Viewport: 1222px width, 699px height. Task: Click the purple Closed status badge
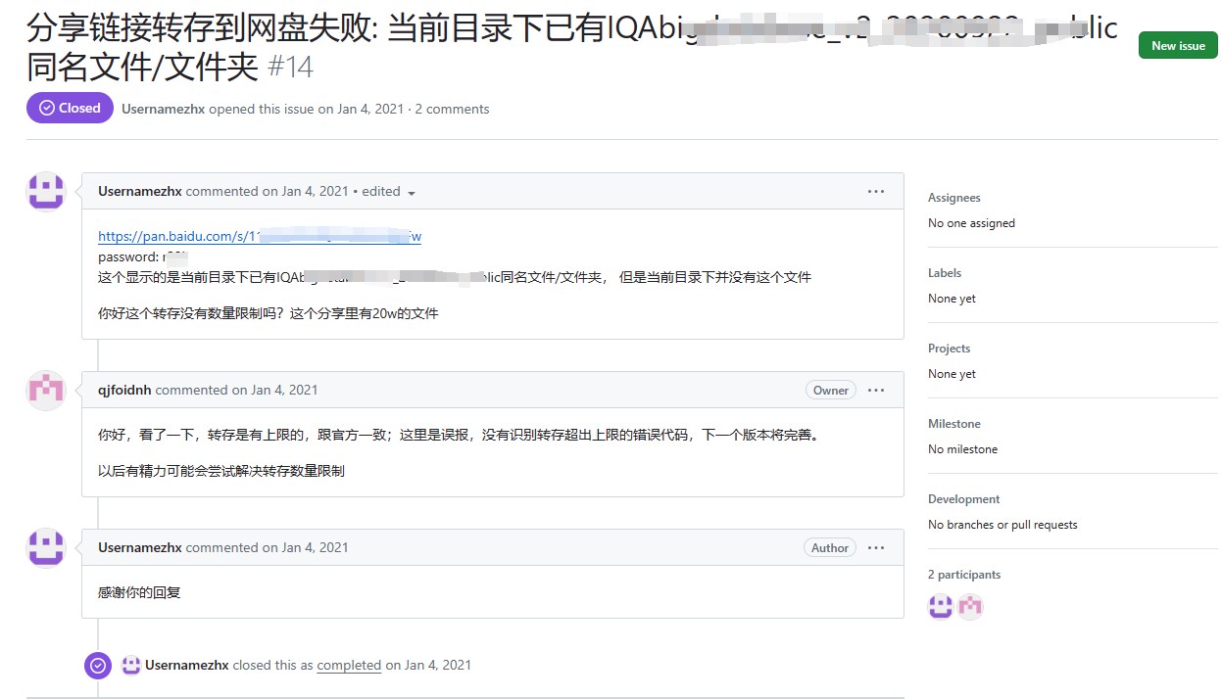pos(70,109)
